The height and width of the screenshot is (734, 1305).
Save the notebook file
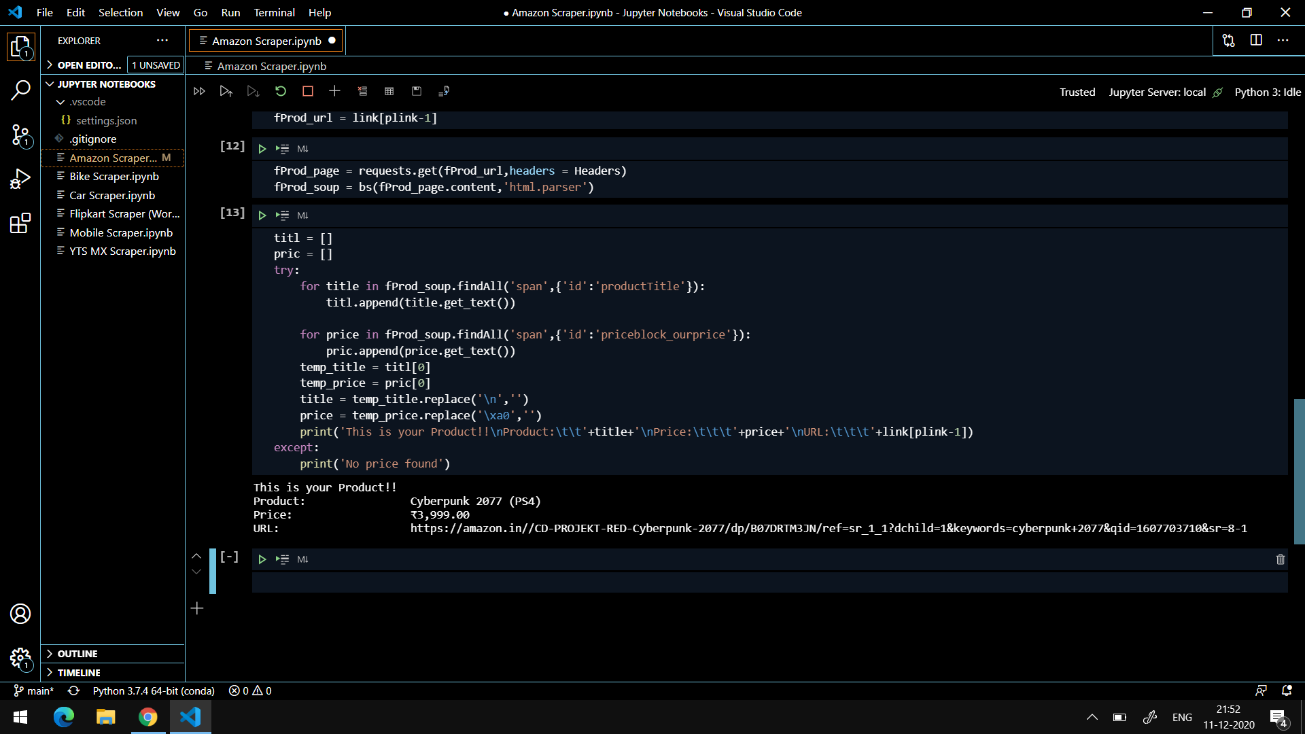point(417,90)
